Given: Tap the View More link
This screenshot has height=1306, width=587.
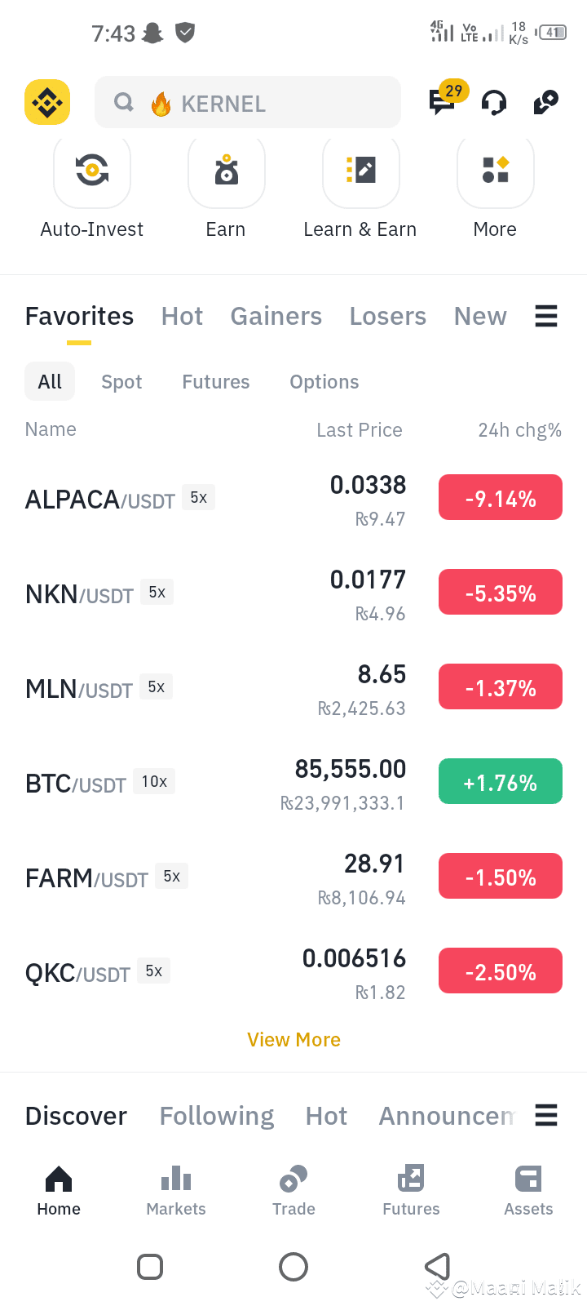Looking at the screenshot, I should (294, 1040).
